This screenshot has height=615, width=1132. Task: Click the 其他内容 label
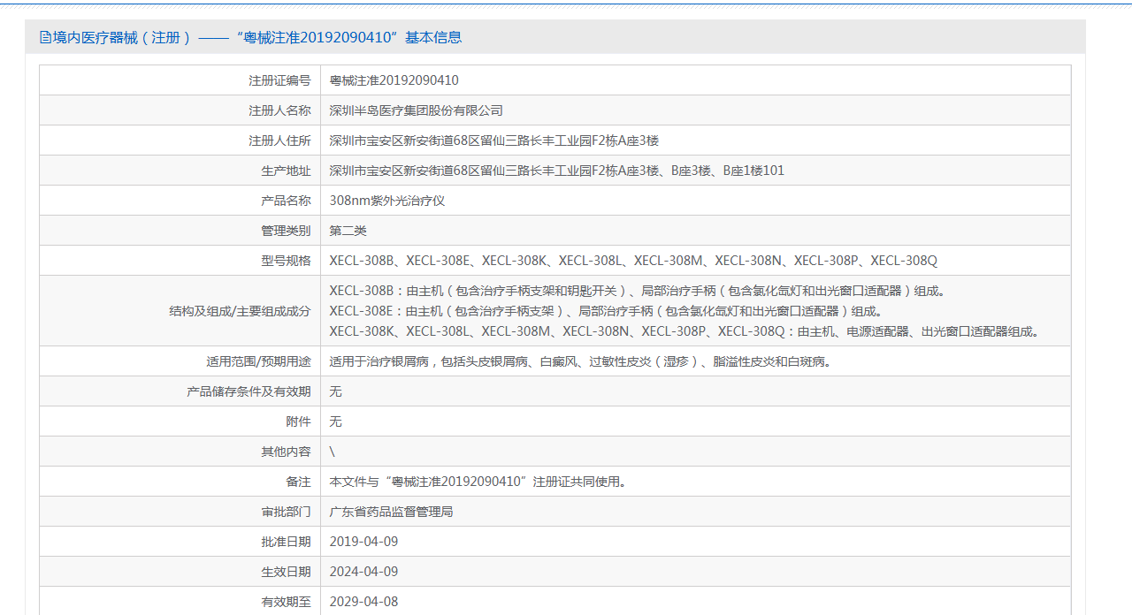[x=286, y=452]
